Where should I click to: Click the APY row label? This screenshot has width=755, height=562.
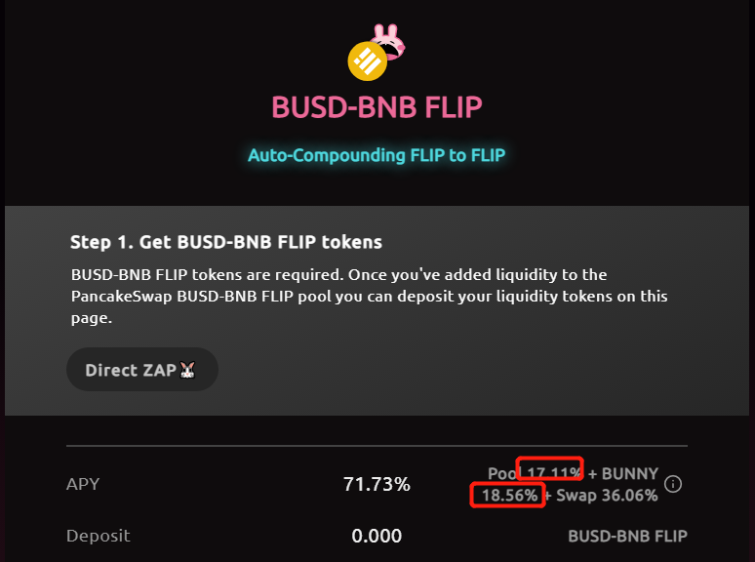pyautogui.click(x=83, y=484)
